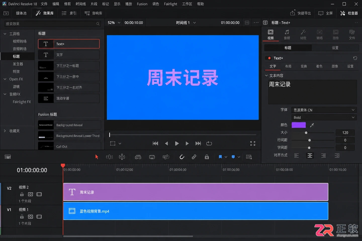Viewport: 362px width, 241px height.
Task: Play in reverse button
Action: (166, 143)
